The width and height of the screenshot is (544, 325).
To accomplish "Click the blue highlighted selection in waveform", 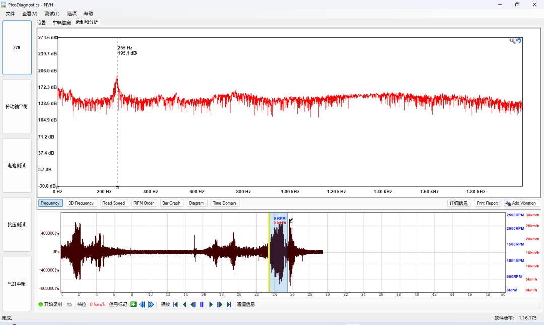I will pyautogui.click(x=279, y=252).
